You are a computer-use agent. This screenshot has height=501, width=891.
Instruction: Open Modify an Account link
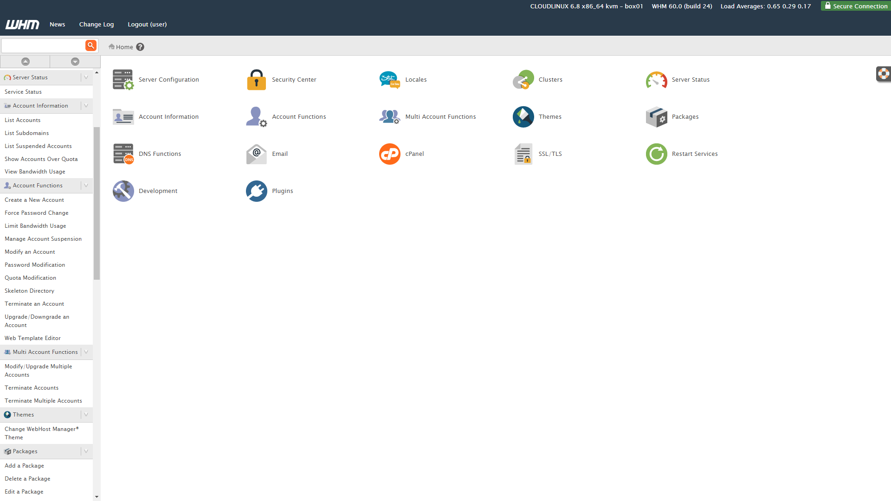30,252
